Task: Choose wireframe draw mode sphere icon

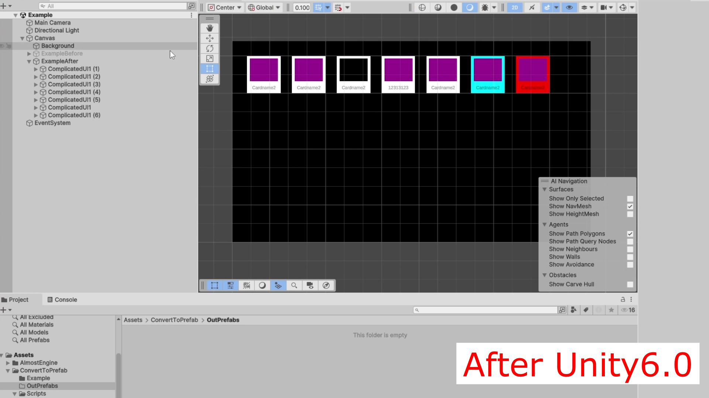Action: [x=422, y=7]
